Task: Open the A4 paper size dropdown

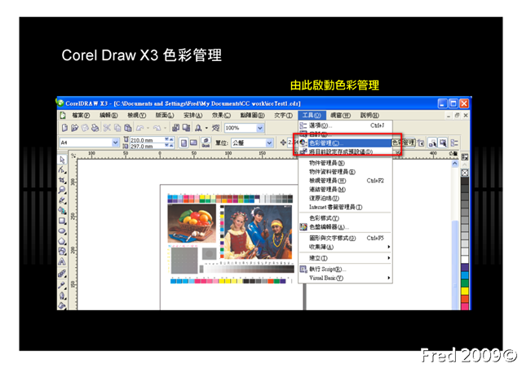Action: (115, 142)
